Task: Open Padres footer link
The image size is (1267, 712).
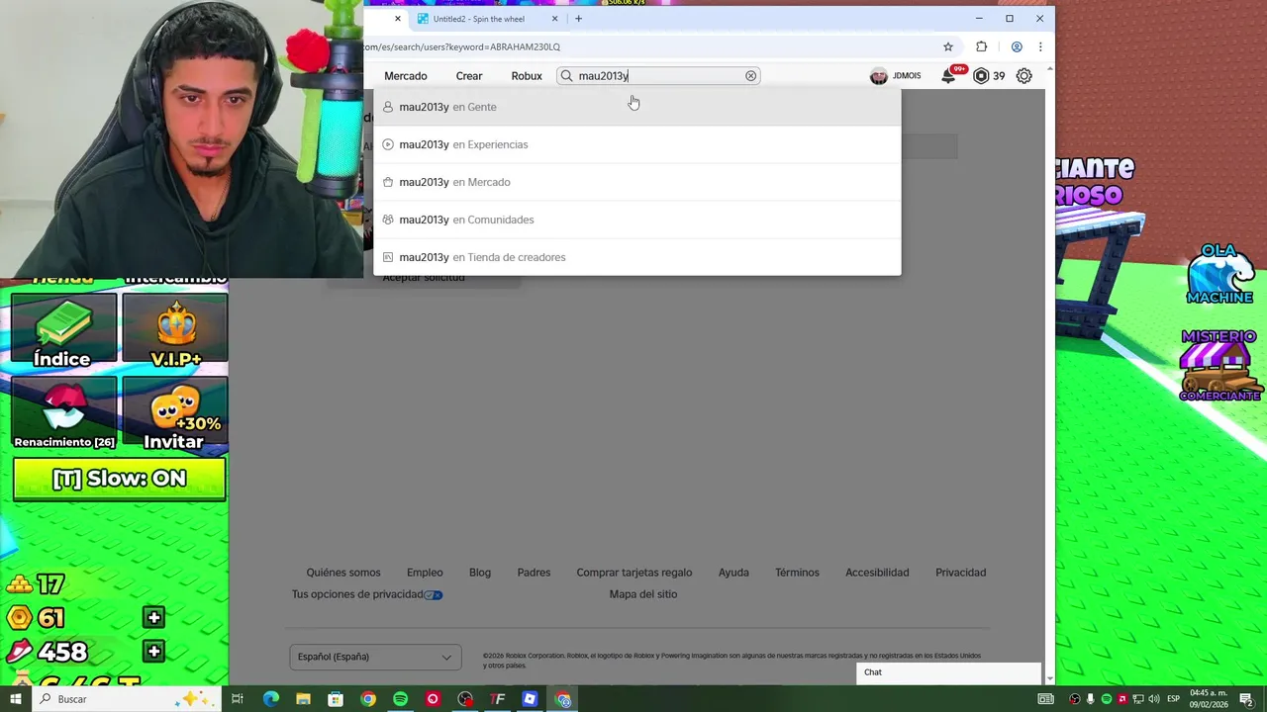Action: (534, 573)
